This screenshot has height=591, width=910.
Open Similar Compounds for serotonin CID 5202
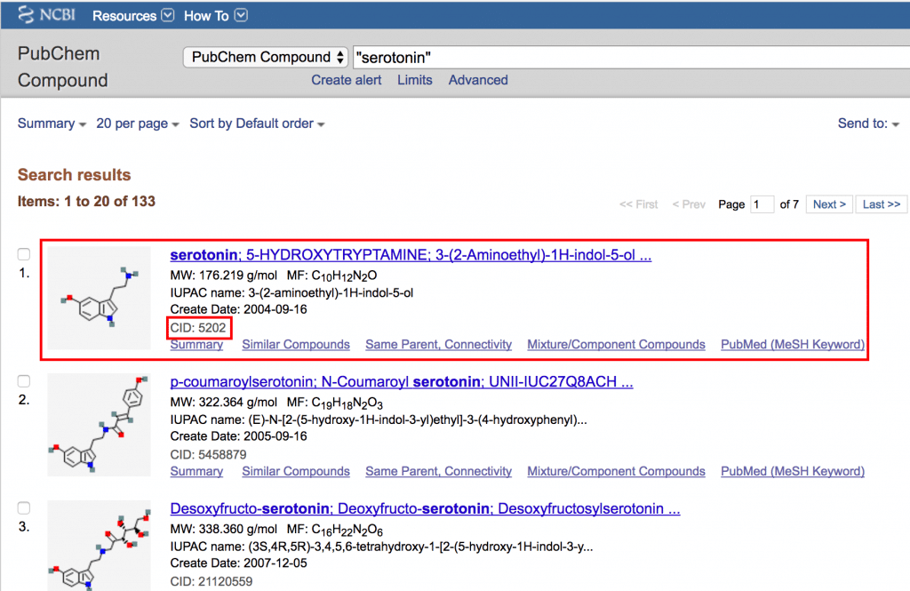point(296,345)
